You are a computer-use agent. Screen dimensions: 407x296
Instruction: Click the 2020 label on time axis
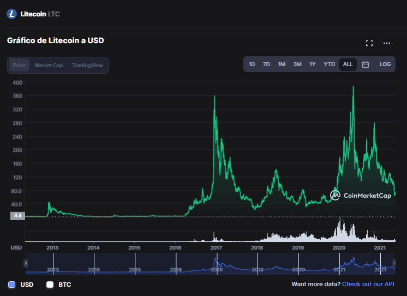pos(339,247)
